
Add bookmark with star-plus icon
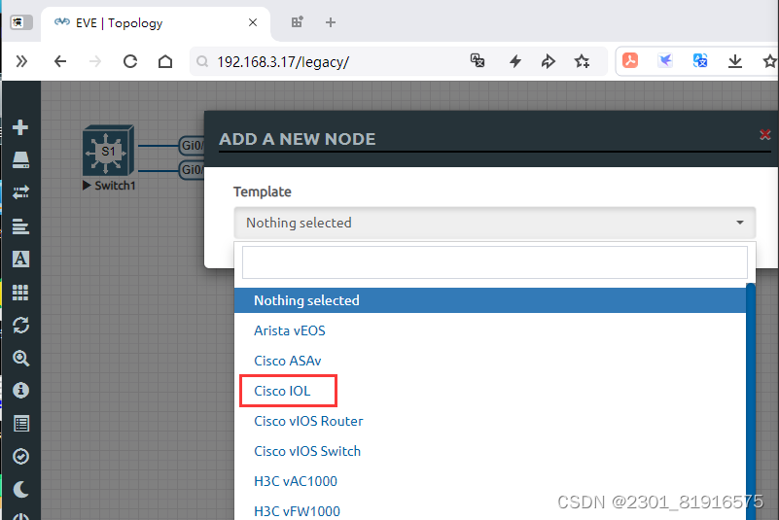coord(582,61)
